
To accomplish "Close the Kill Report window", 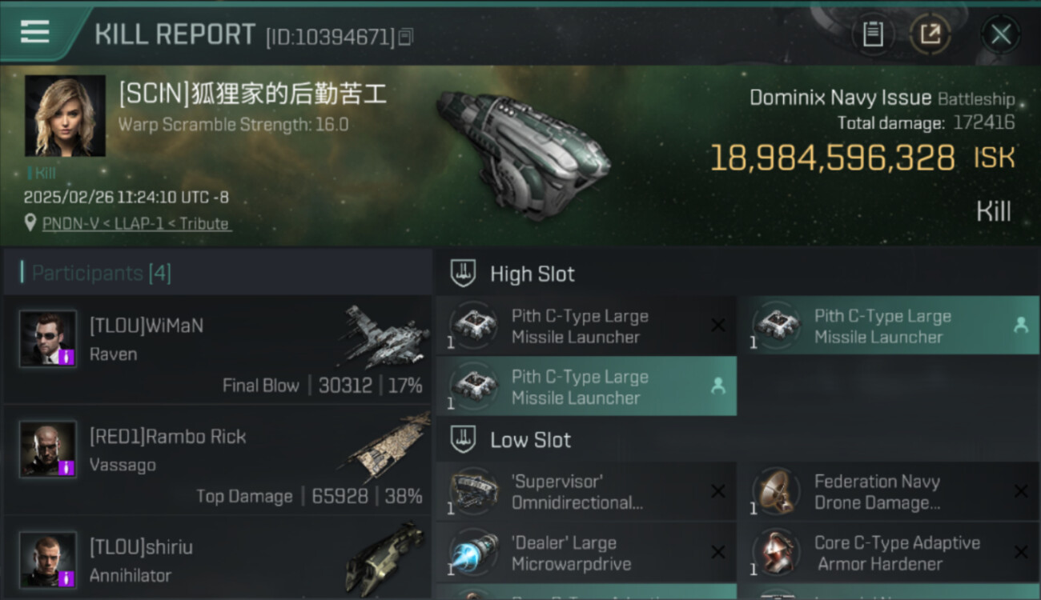I will pos(1001,34).
